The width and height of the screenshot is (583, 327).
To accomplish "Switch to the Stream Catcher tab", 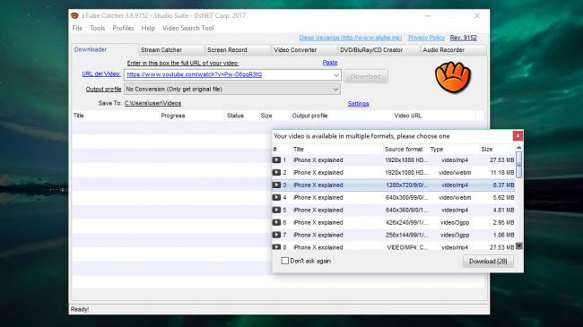I will (170, 50).
